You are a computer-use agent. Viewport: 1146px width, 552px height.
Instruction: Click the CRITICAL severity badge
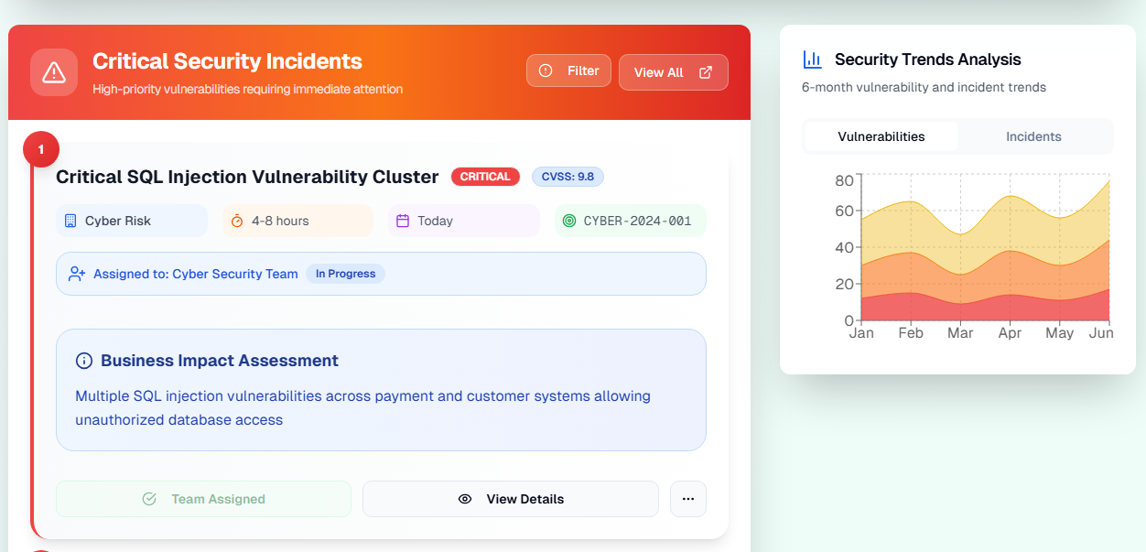pos(485,177)
